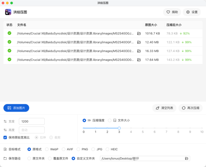Open folder for the MS2S40OGF file row
Viewport: 206px width, 167px height.
(139, 42)
